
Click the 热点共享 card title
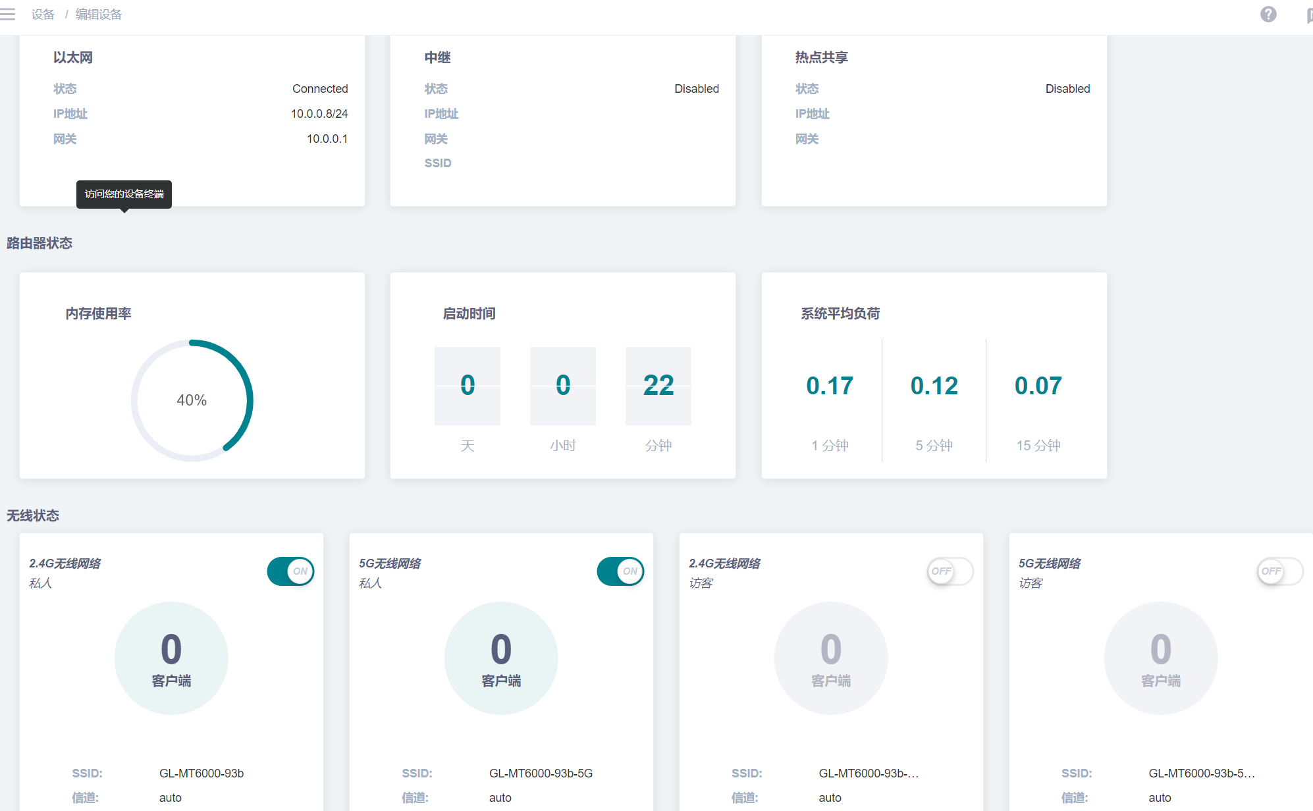tap(821, 57)
